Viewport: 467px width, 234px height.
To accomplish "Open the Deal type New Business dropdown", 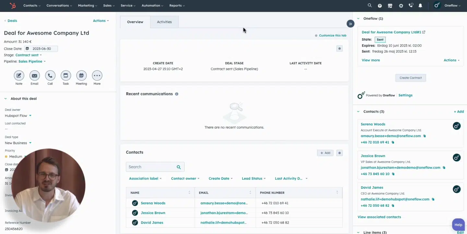I will coord(18,143).
